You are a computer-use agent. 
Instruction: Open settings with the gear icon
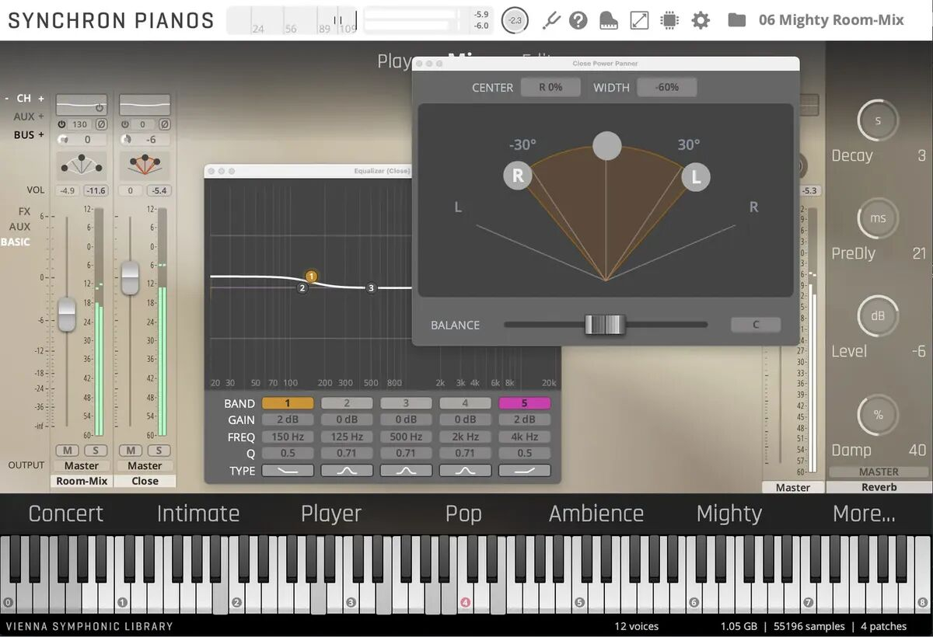[701, 20]
